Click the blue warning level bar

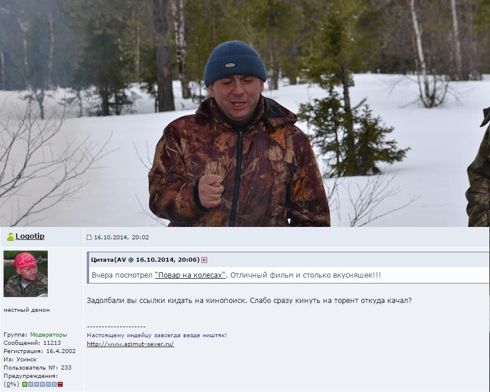point(43,384)
